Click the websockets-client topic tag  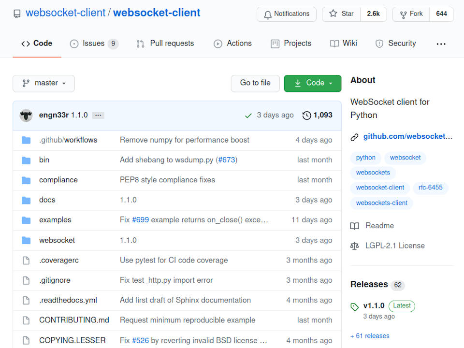click(x=381, y=203)
